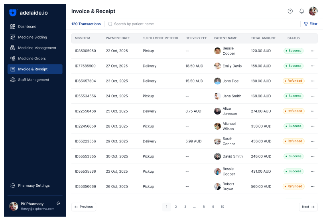Expand actions menu for Robert Brown row
The image size is (327, 221).
(x=312, y=187)
